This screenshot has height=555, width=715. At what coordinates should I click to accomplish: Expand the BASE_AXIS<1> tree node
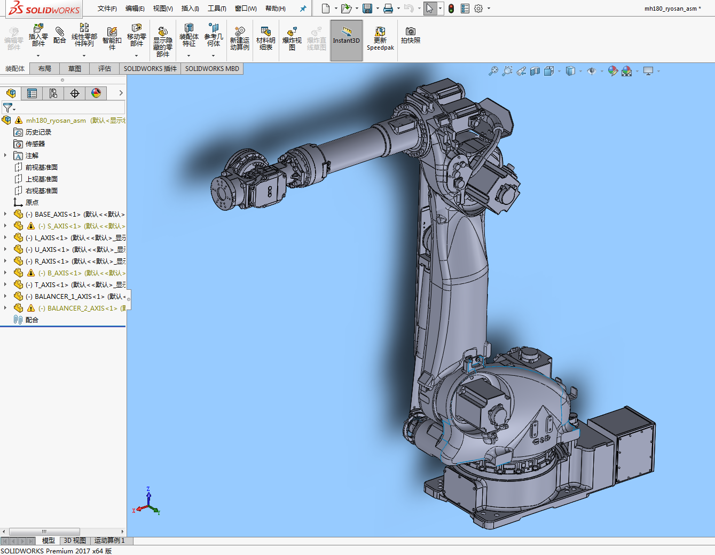(x=5, y=214)
